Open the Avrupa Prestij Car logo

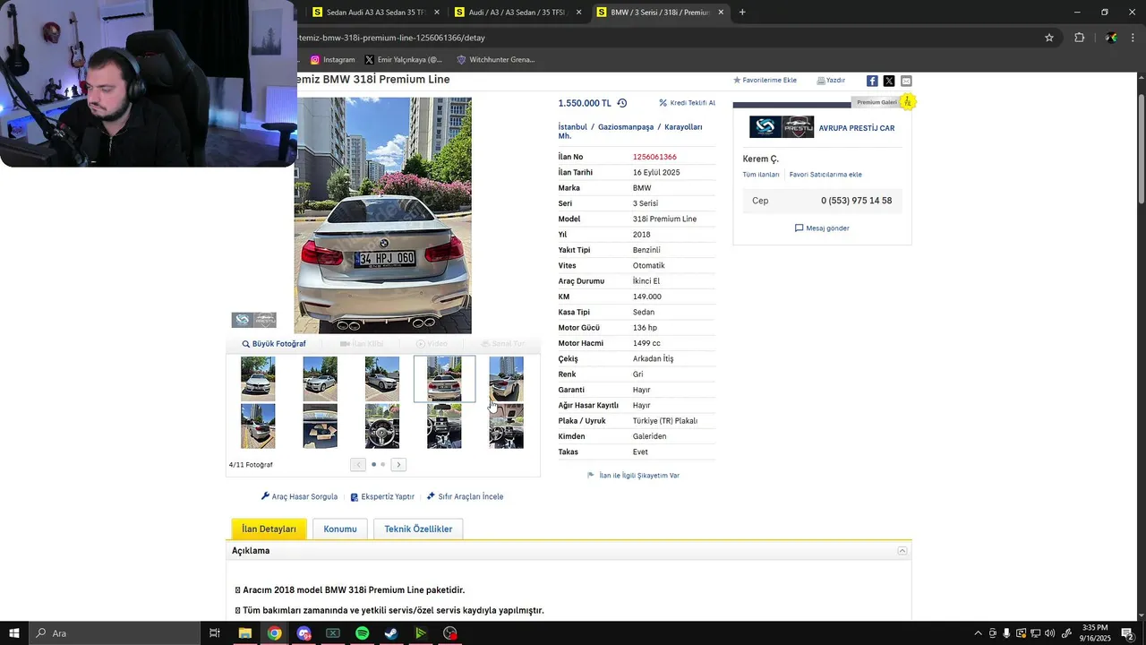782,127
